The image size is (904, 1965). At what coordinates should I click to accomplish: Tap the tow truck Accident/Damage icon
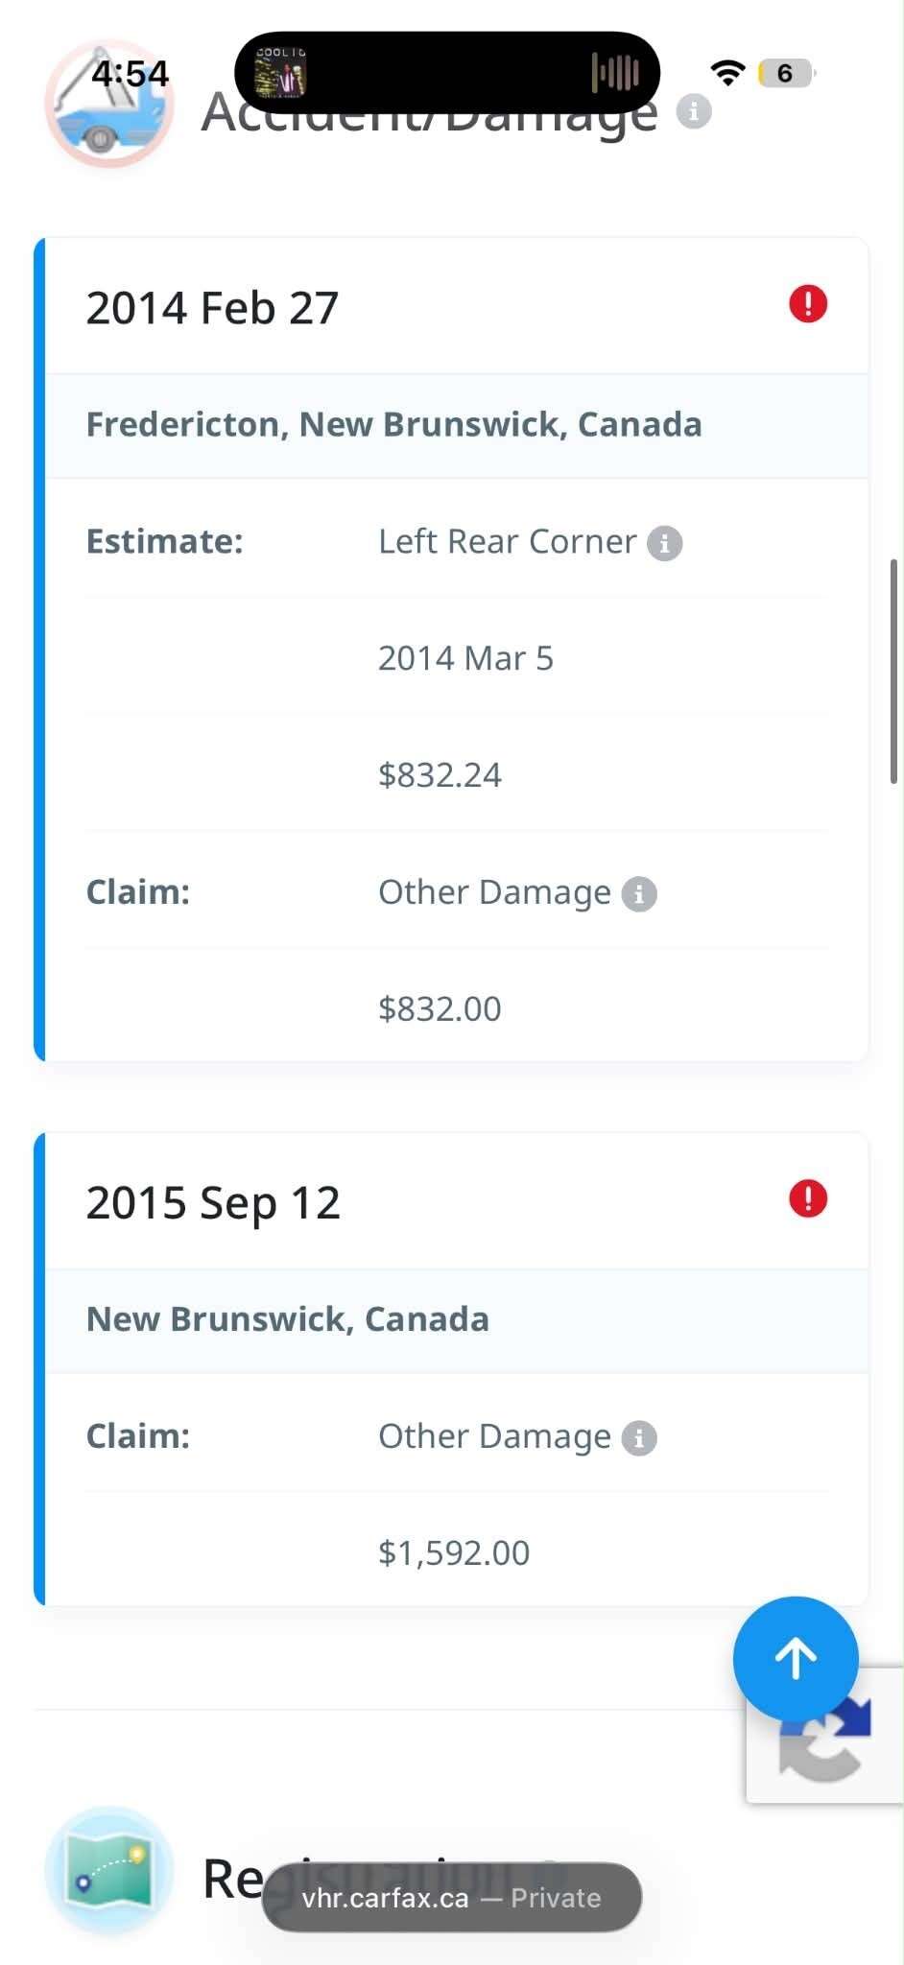(109, 106)
